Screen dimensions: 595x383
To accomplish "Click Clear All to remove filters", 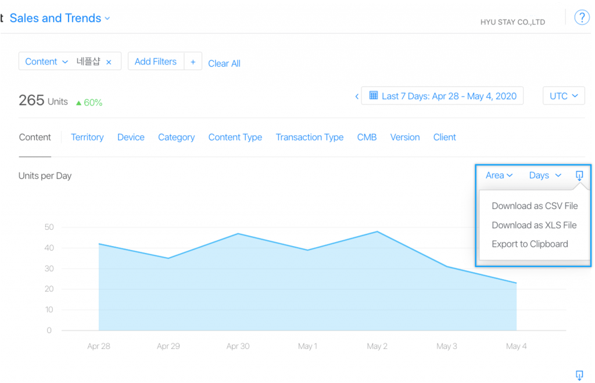I will pyautogui.click(x=224, y=63).
